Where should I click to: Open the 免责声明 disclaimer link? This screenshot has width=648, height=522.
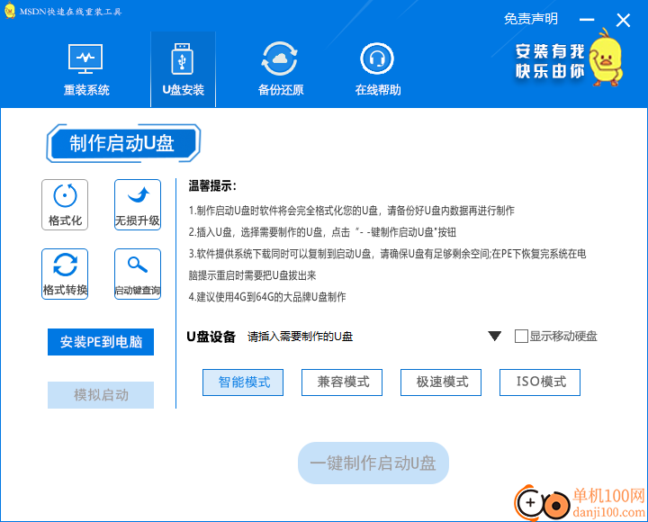[x=531, y=19]
